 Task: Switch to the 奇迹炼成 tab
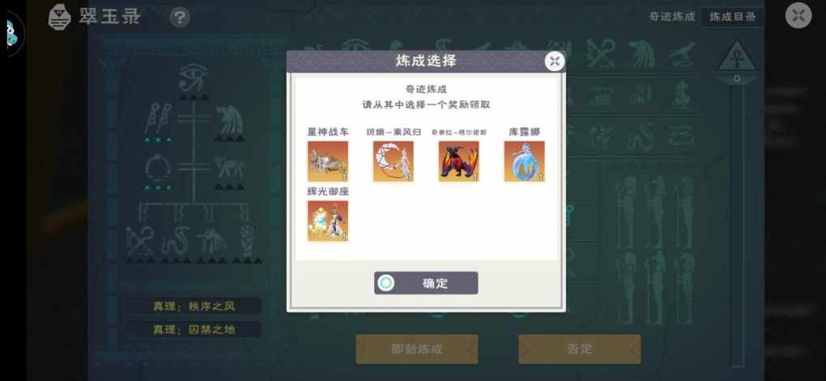(671, 17)
